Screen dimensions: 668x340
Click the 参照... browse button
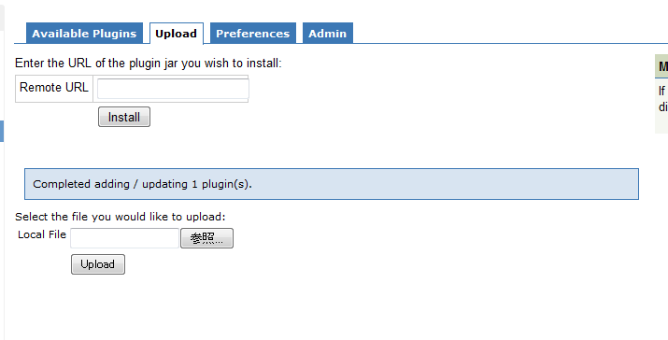point(206,238)
